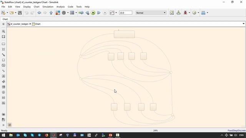Viewport: 246px width, 138px height.
Task: Select the Zoom tool in left palette
Action: click(x=3, y=31)
